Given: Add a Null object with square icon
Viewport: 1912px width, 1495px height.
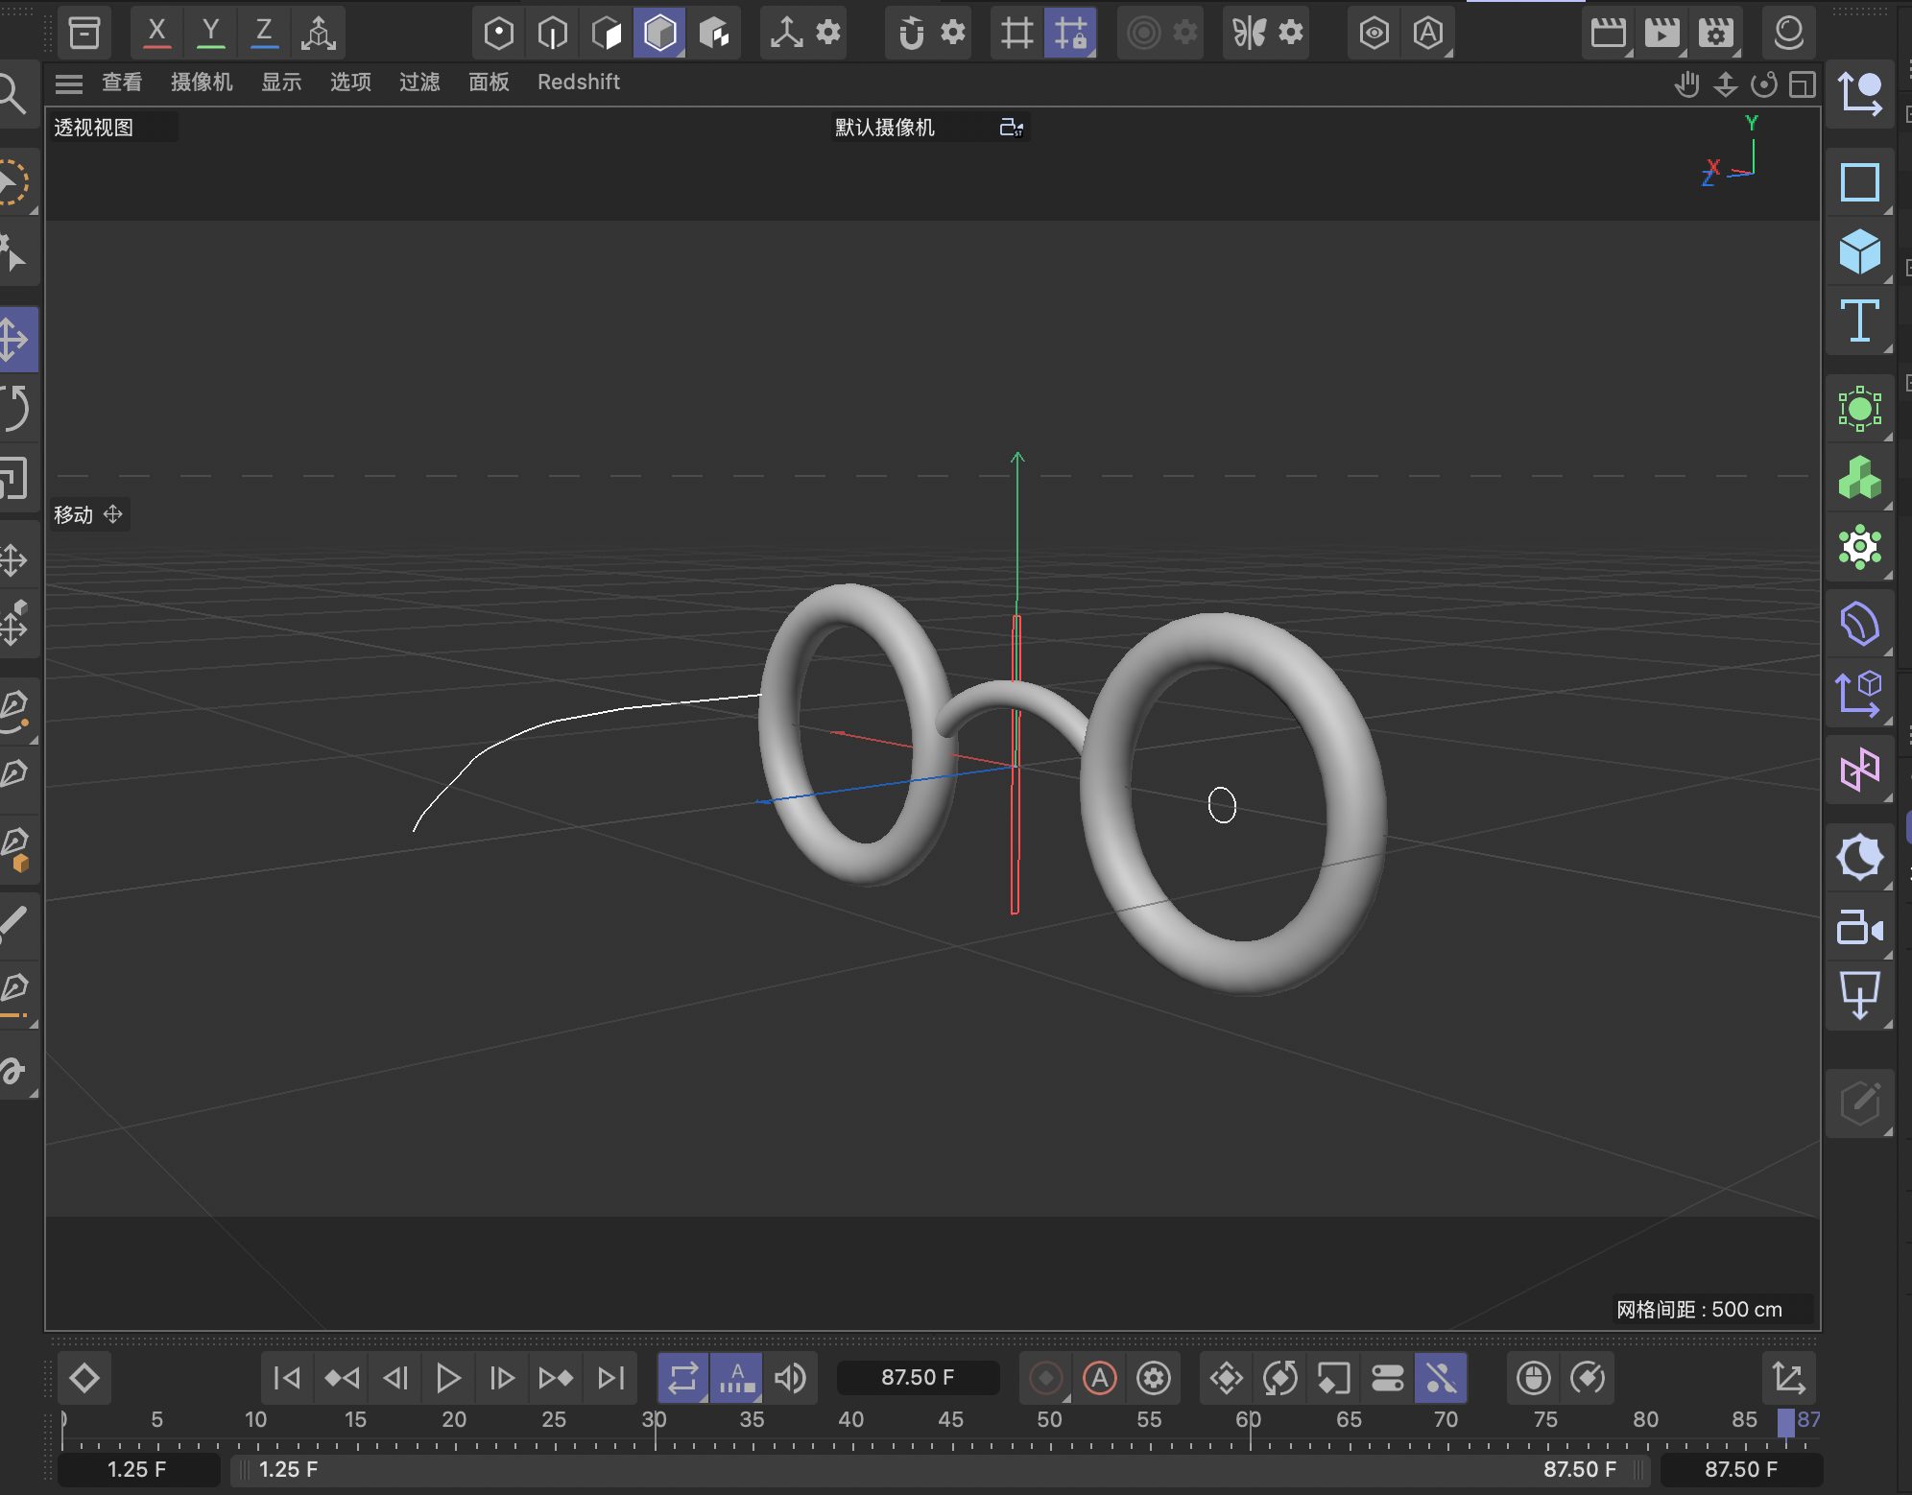Looking at the screenshot, I should pos(1859,182).
